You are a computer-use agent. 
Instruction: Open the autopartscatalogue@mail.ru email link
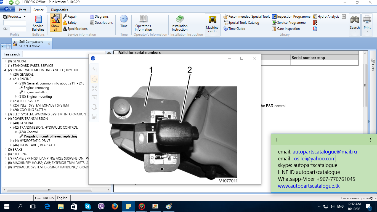point(325,152)
